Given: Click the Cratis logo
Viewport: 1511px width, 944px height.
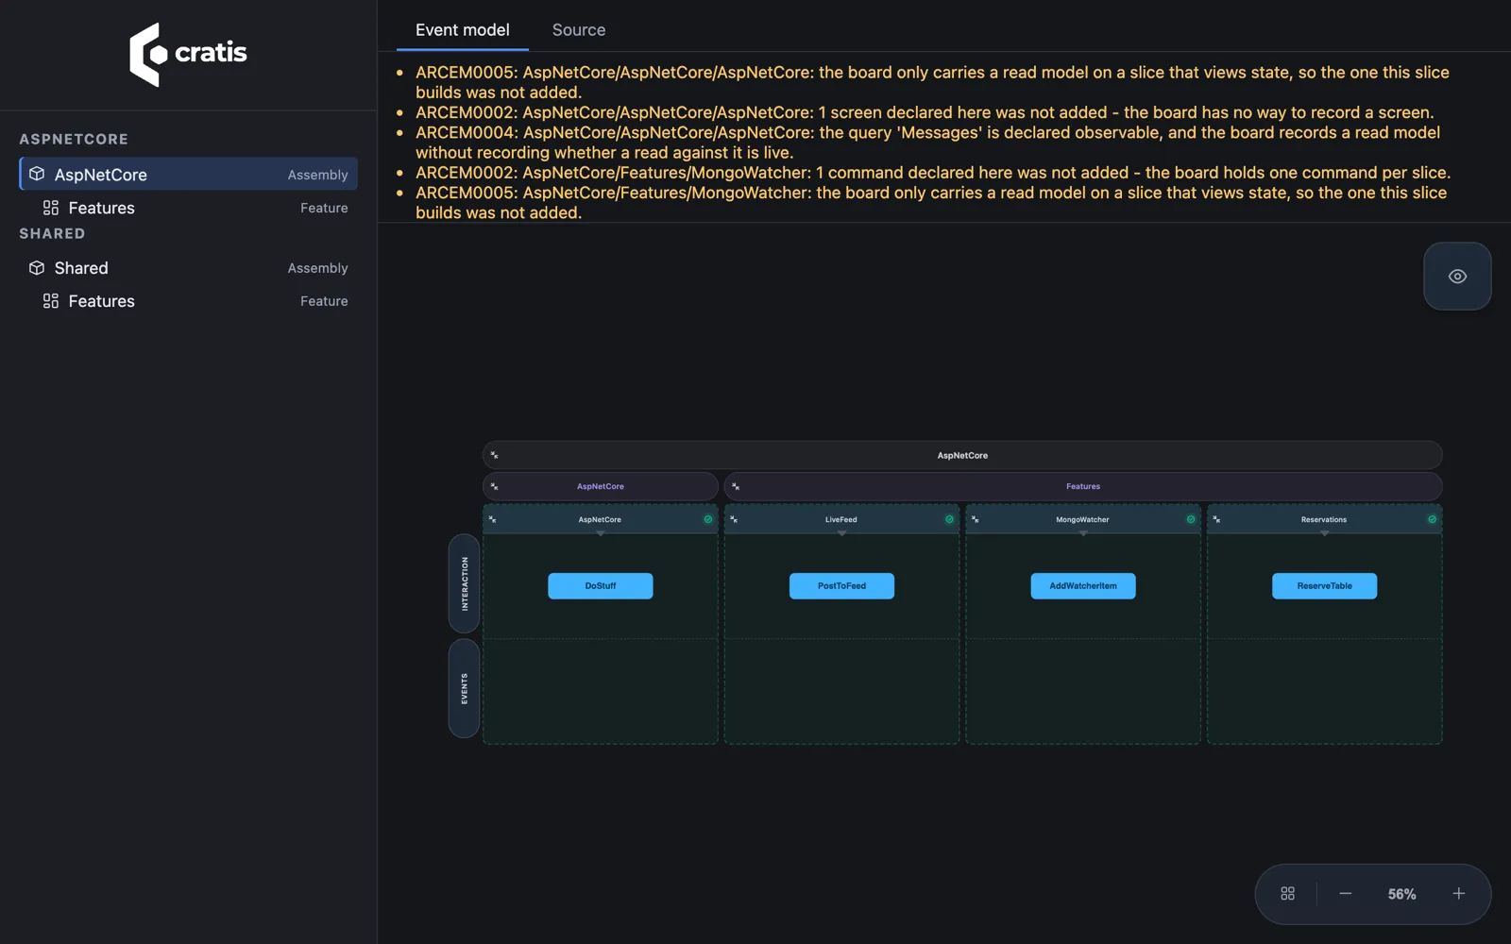Looking at the screenshot, I should (188, 54).
